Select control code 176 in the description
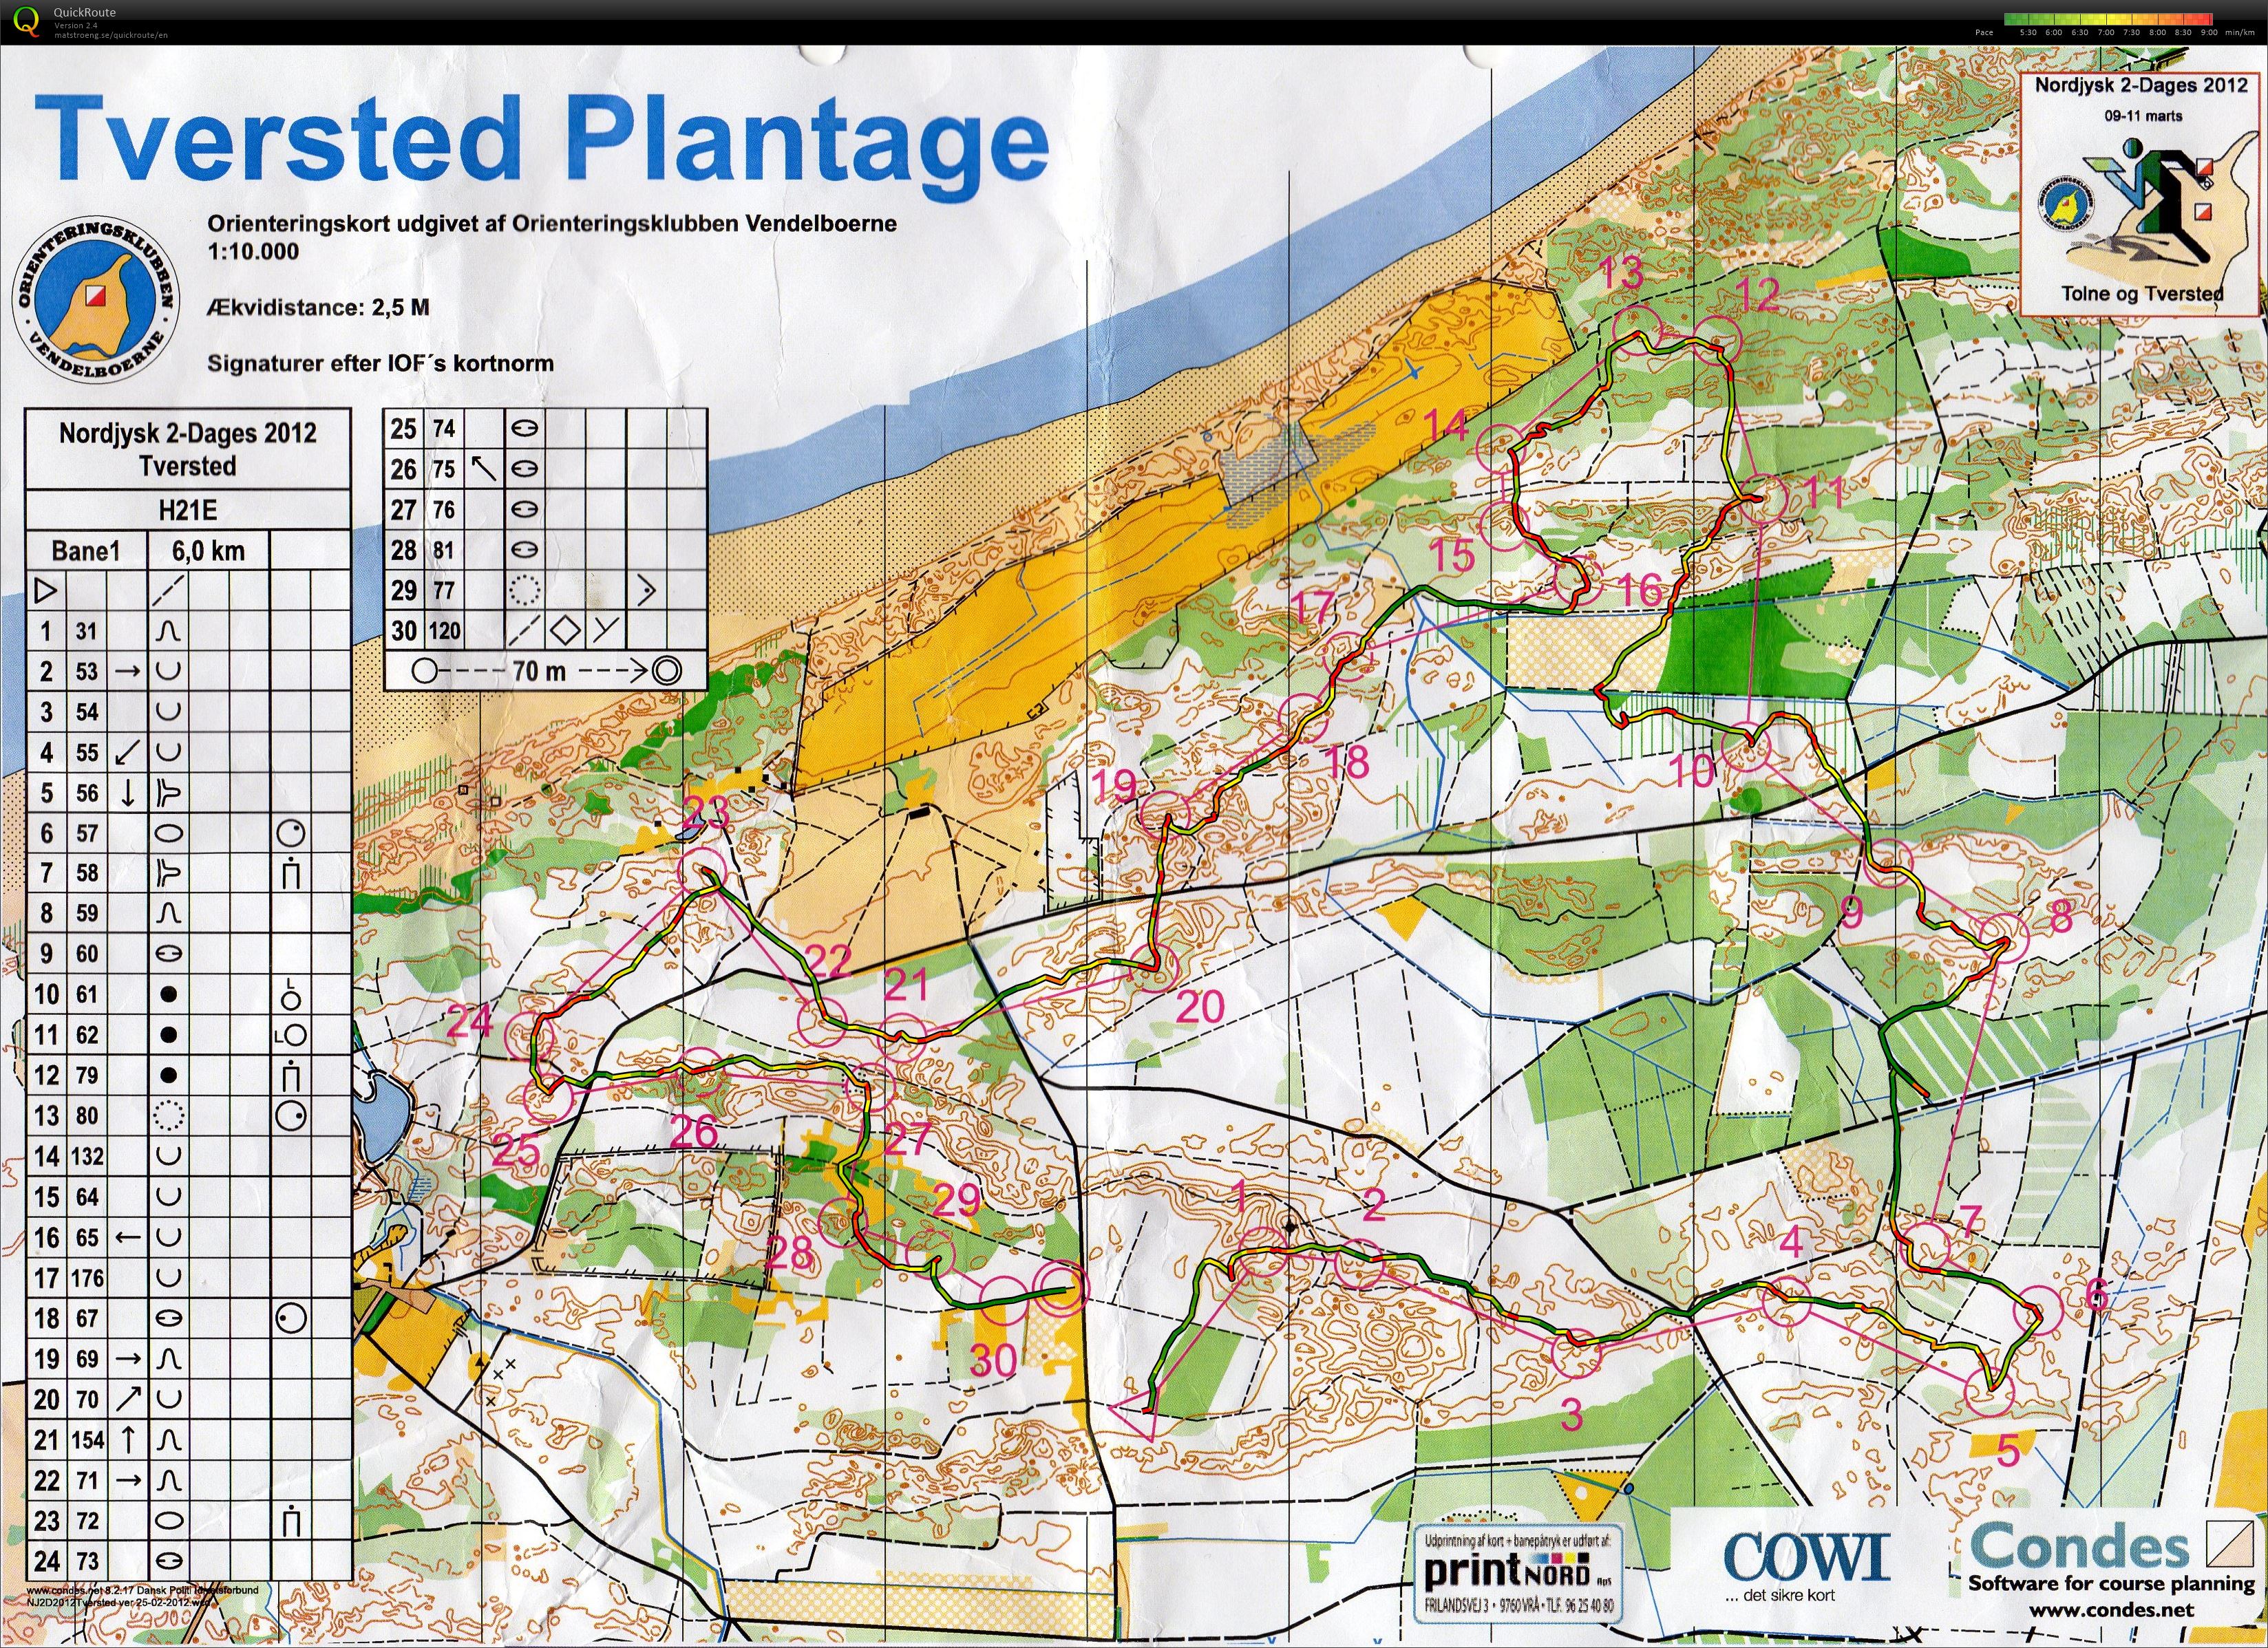The image size is (2268, 1648). click(87, 1277)
